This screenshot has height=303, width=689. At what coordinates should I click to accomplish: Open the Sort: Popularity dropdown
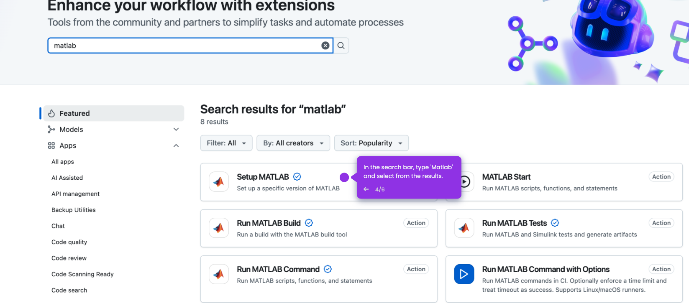coord(371,143)
